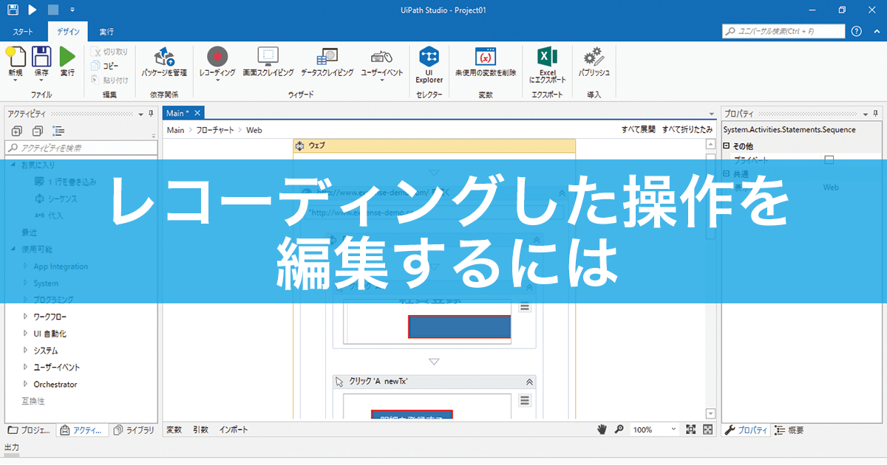Open the 変数 (Variables) panel
The width and height of the screenshot is (887, 465).
(174, 429)
